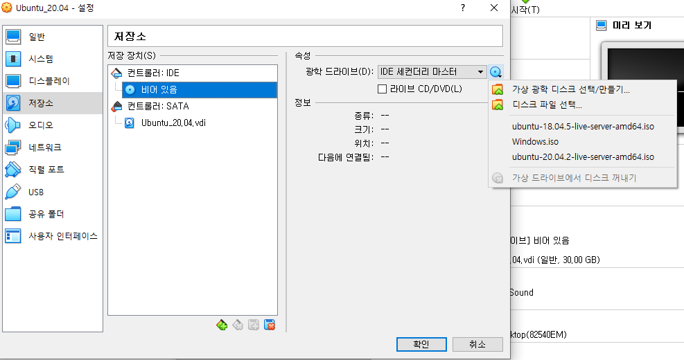Click the add attachment icon below storage tree
The width and height of the screenshot is (684, 360).
[254, 325]
